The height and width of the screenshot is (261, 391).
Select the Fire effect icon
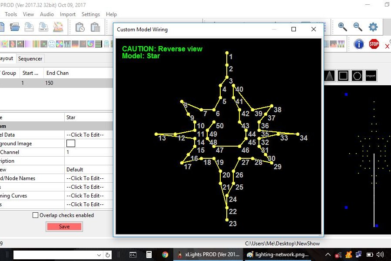pyautogui.click(x=75, y=44)
